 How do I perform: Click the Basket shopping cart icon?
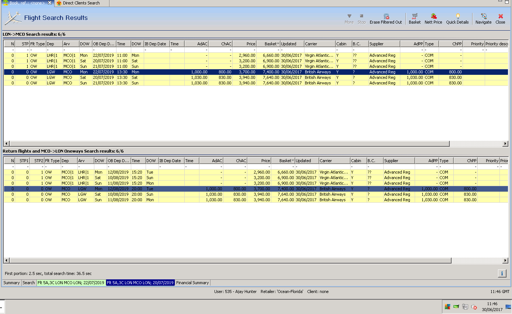pos(415,16)
